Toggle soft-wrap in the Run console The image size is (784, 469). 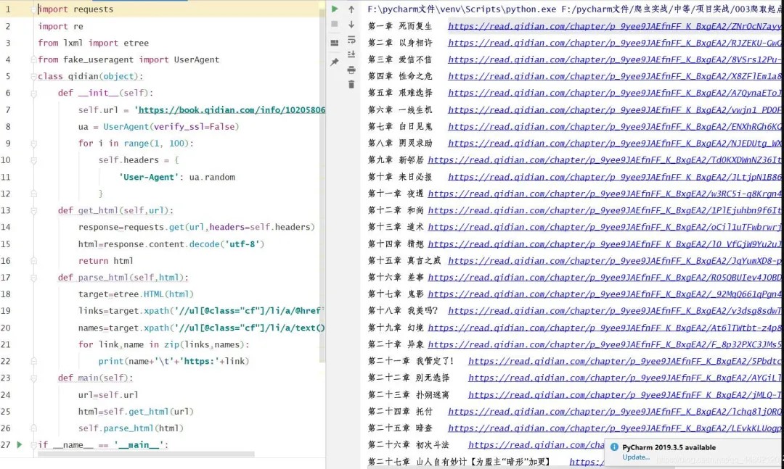[351, 39]
